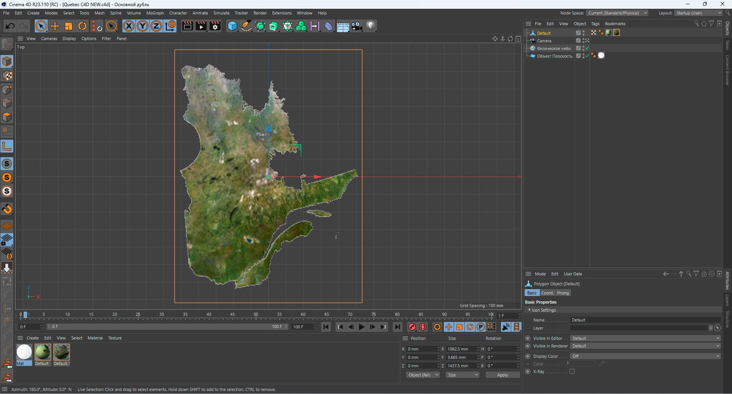
Task: Click the Apply button
Action: click(x=502, y=375)
